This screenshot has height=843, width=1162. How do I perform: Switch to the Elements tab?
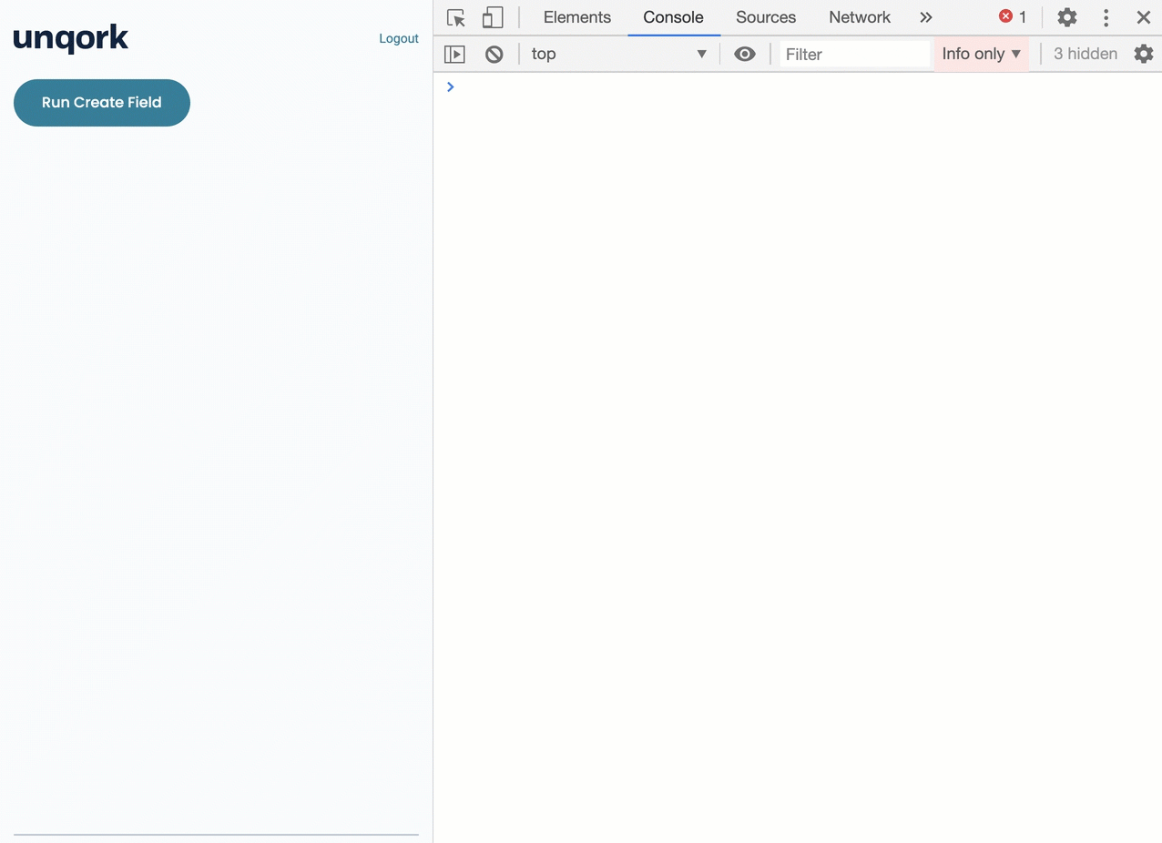click(577, 17)
